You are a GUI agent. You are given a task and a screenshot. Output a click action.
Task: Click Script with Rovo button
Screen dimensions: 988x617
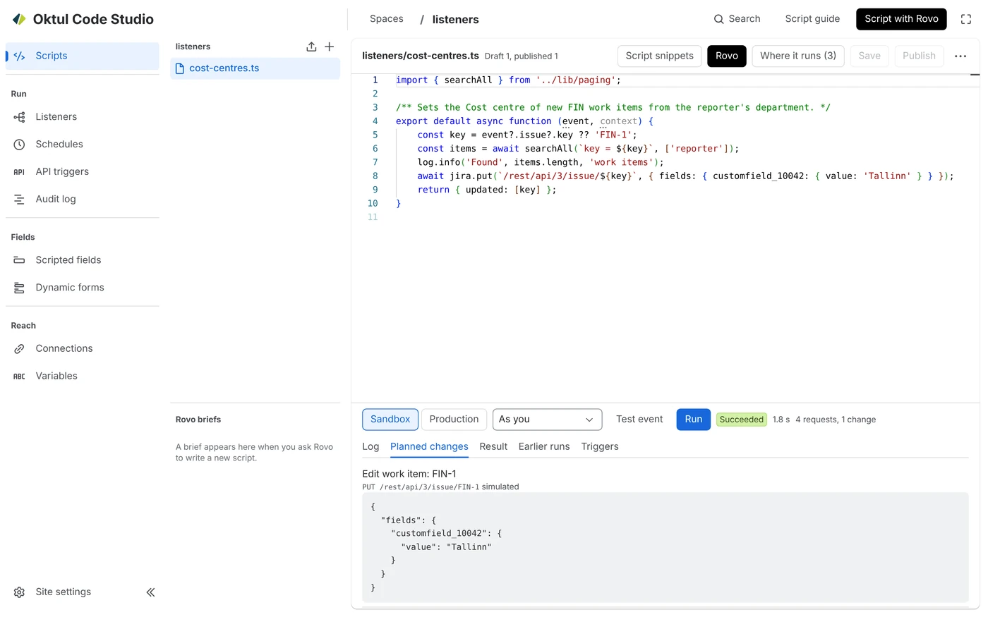pos(901,19)
